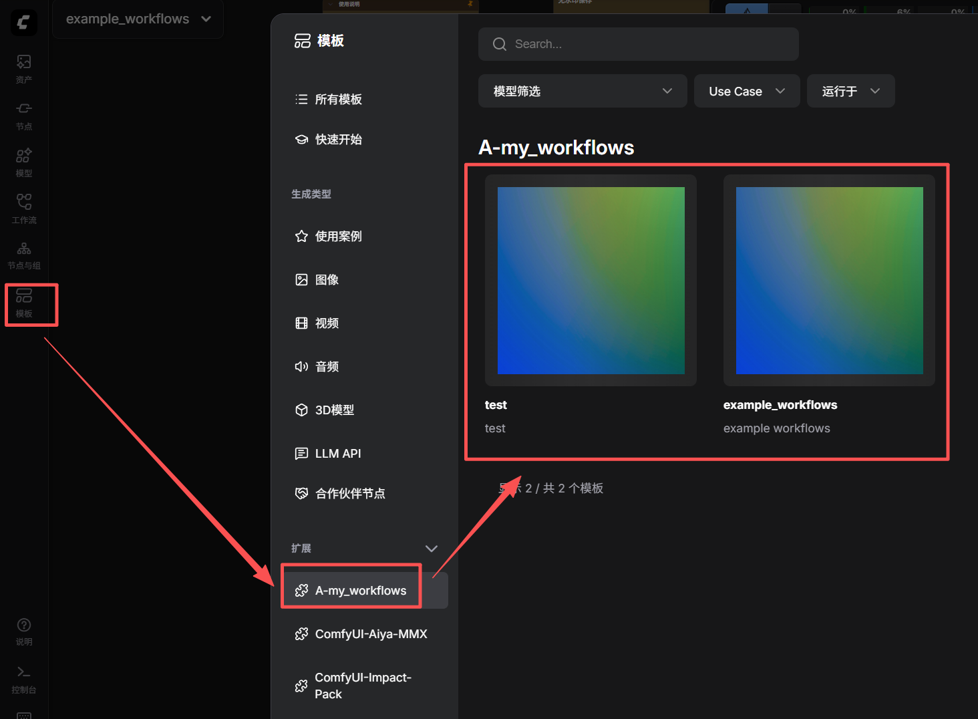Viewport: 978px width, 719px height.
Task: Open the 模型筛选 filter dropdown
Action: [x=583, y=91]
